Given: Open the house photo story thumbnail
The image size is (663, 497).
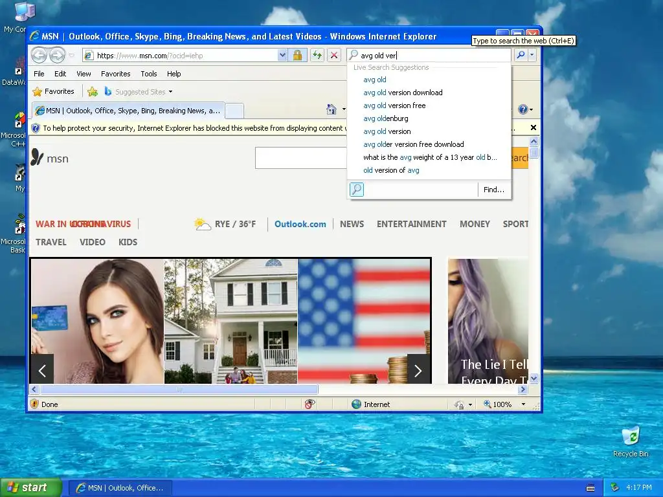Looking at the screenshot, I should pyautogui.click(x=231, y=321).
